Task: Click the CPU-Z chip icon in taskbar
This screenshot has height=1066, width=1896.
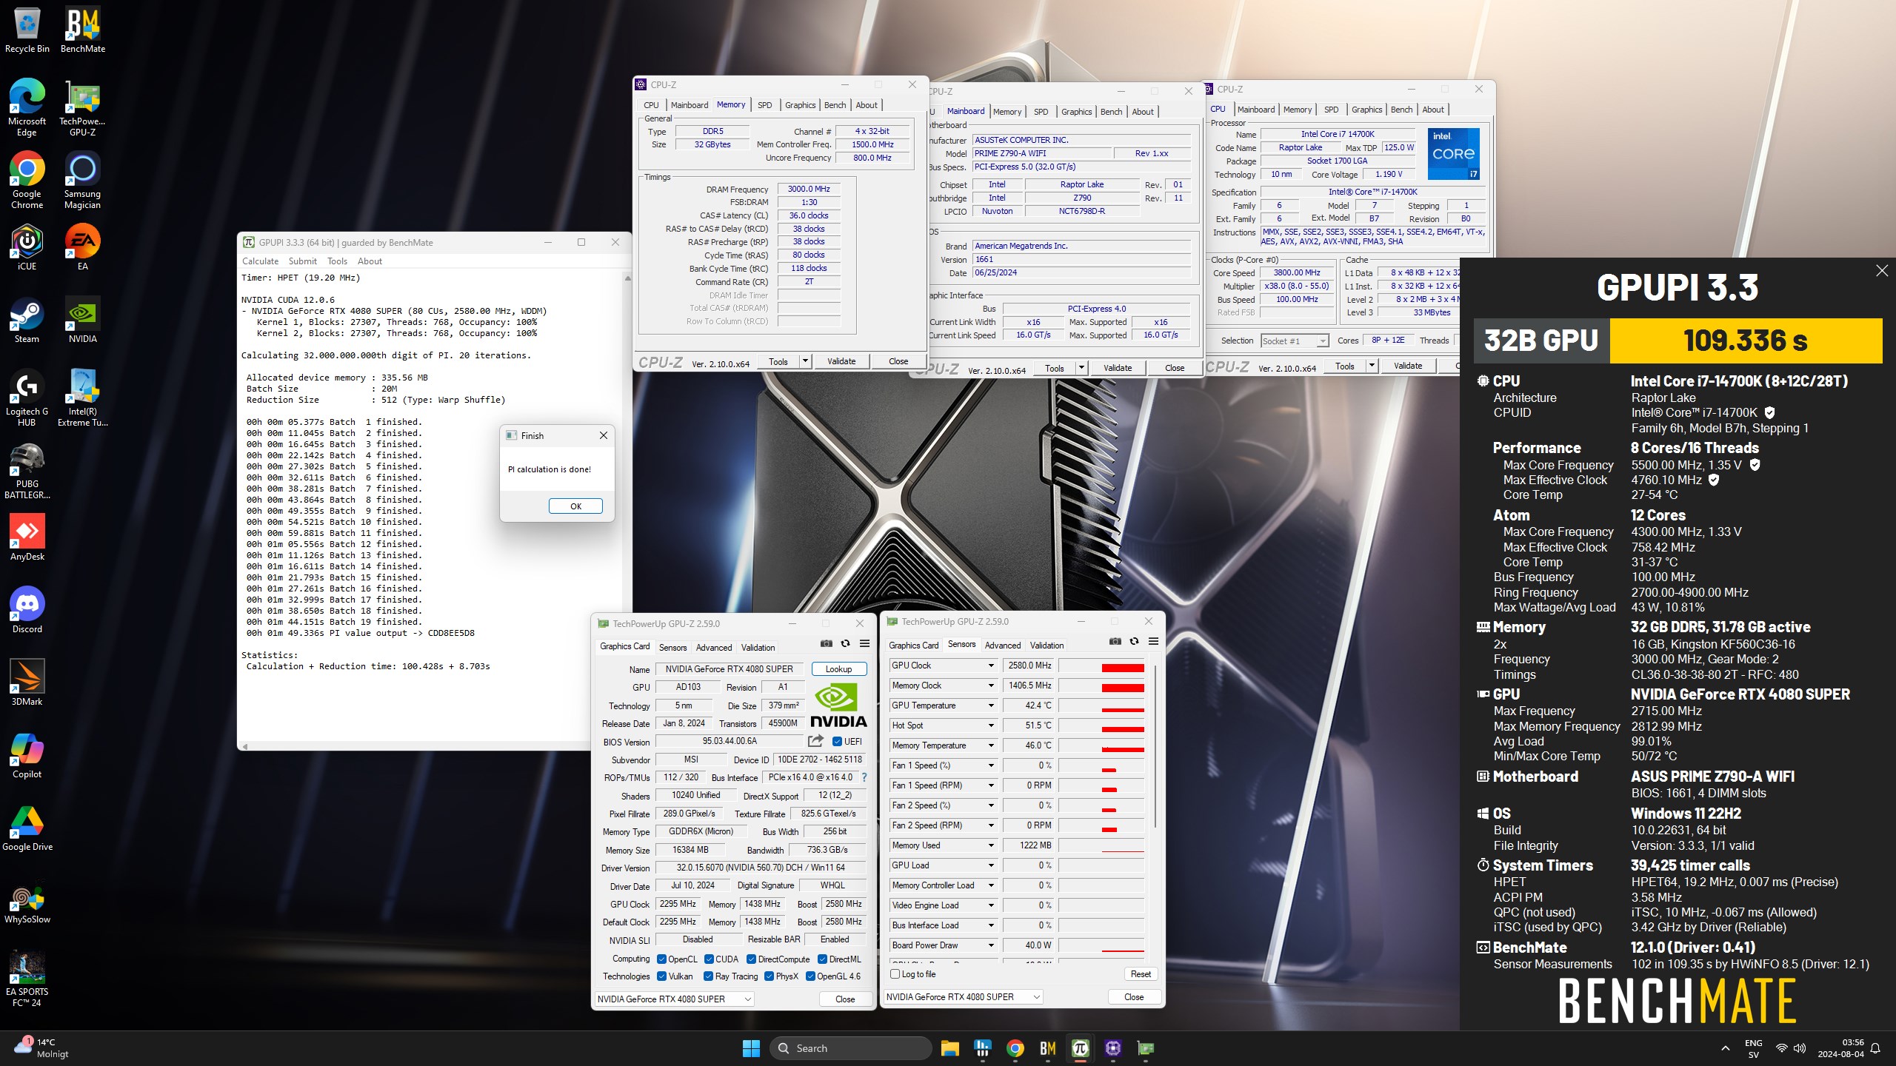Action: click(1112, 1047)
